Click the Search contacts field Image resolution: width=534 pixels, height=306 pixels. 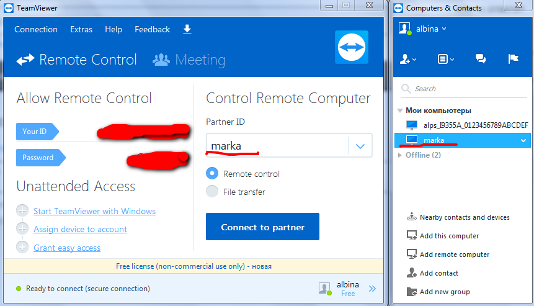(x=463, y=89)
